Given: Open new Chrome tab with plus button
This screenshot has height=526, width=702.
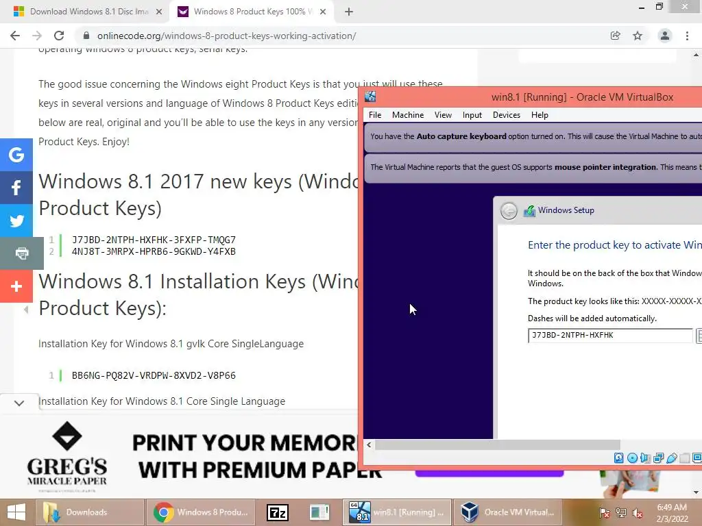Looking at the screenshot, I should (x=349, y=12).
